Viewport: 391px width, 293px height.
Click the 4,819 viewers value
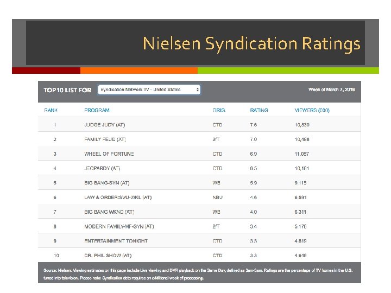tap(300, 241)
